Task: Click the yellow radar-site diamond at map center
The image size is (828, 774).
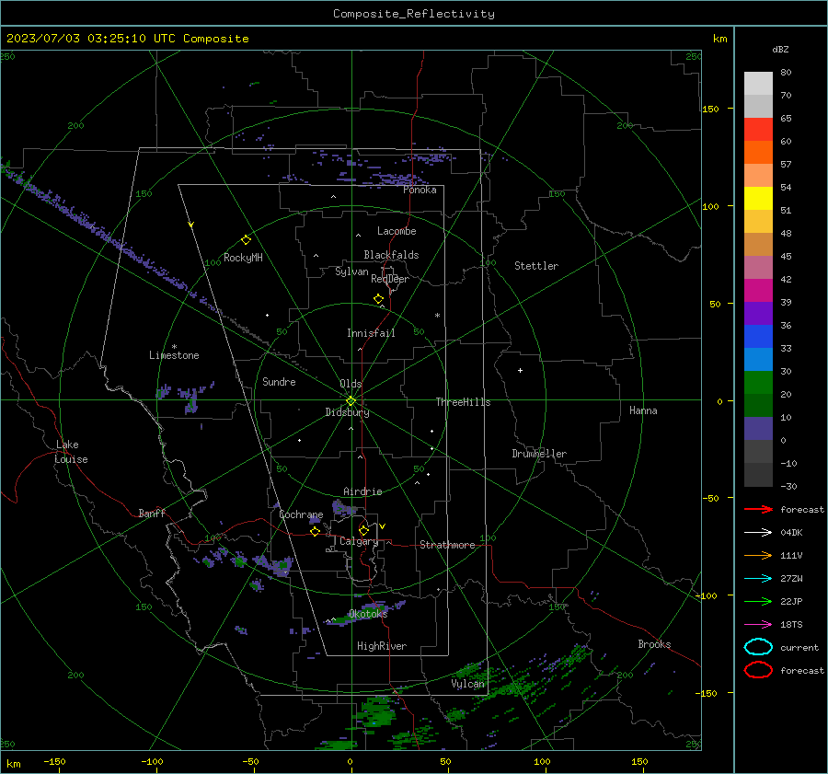Action: [x=351, y=401]
